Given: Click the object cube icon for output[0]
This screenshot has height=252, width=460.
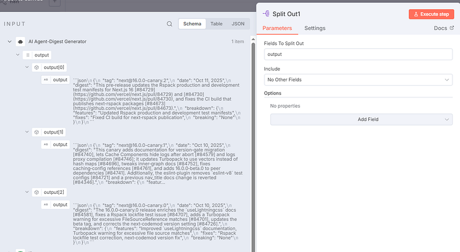Looking at the screenshot, I should pyautogui.click(x=37, y=67).
